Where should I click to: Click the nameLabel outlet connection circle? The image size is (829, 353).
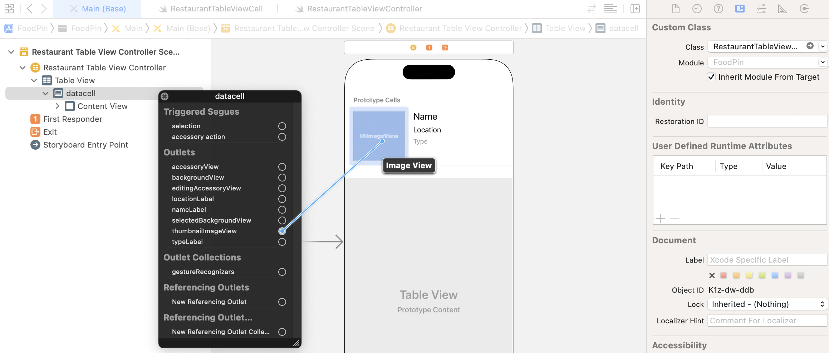click(282, 210)
